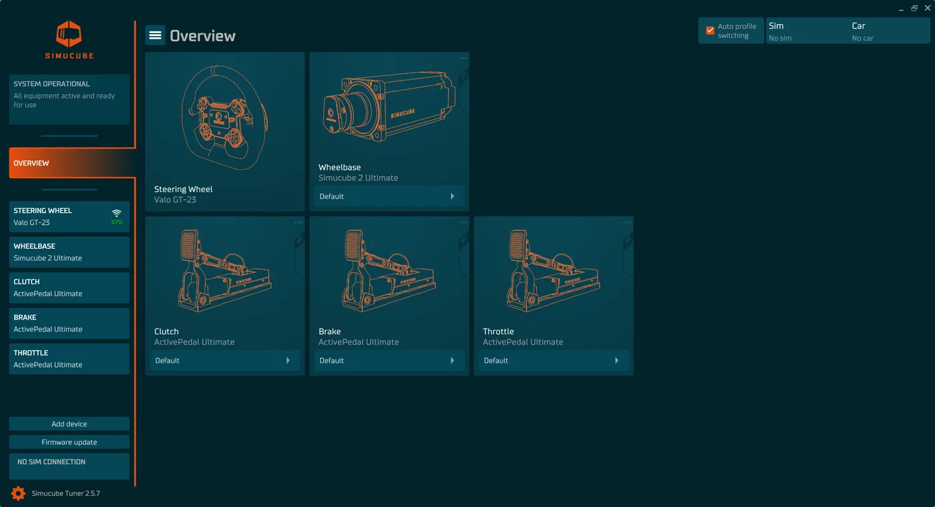
Task: Open the three-dot menu on Throttle card
Action: (627, 223)
